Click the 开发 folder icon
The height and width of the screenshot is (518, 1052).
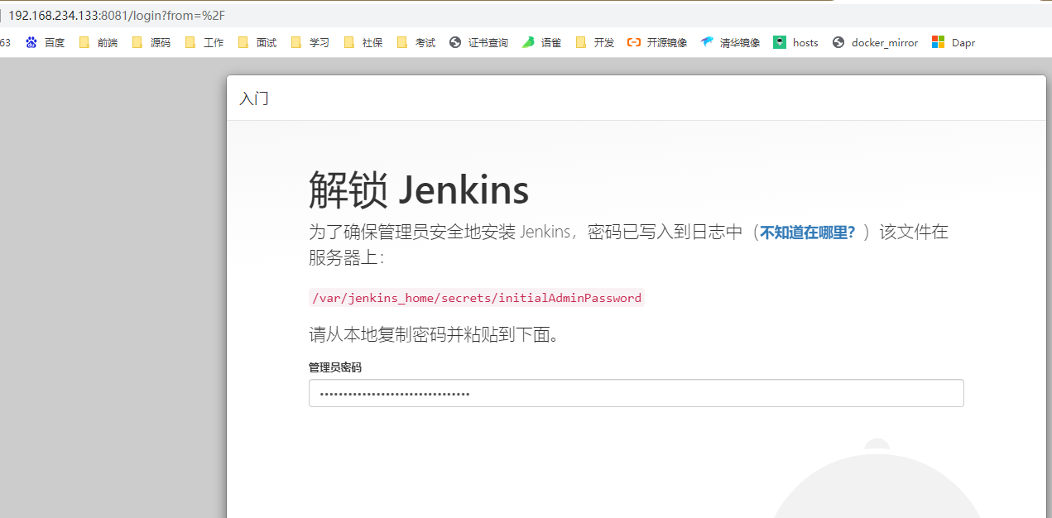[x=581, y=42]
